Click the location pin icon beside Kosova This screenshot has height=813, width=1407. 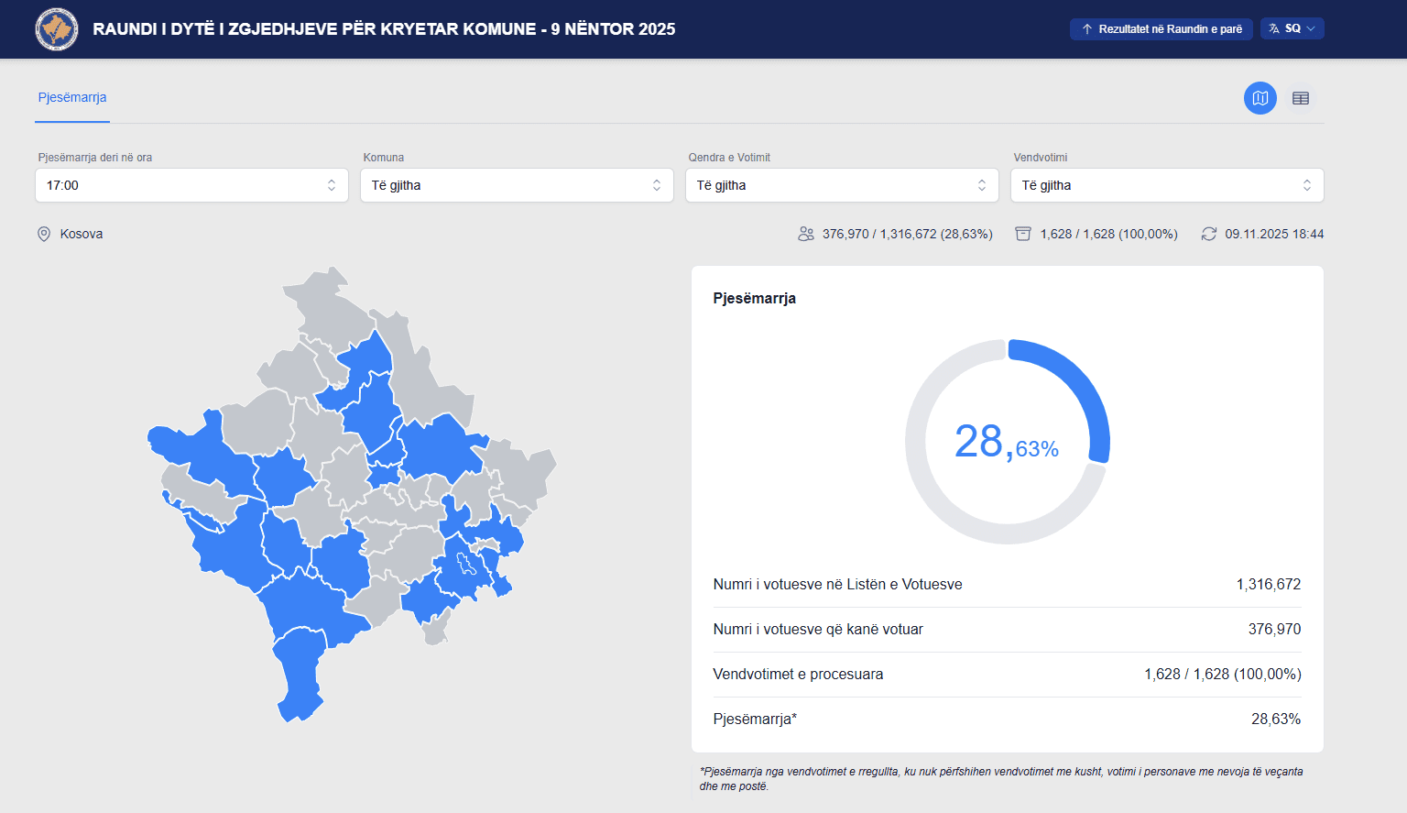44,234
